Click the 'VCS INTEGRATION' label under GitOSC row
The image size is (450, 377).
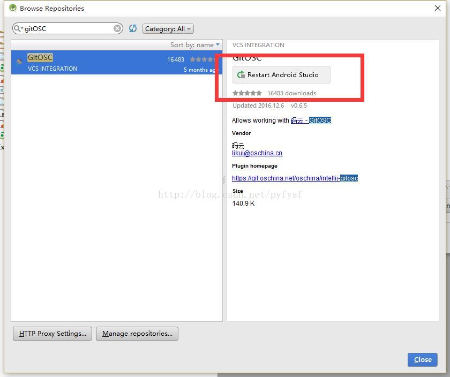point(52,69)
